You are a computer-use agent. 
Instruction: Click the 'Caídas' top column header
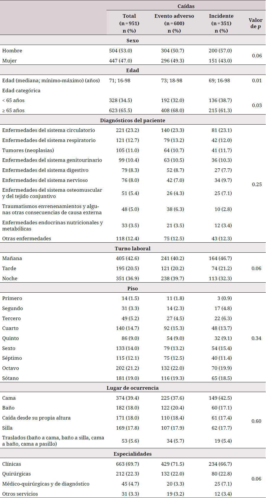pos(186,6)
